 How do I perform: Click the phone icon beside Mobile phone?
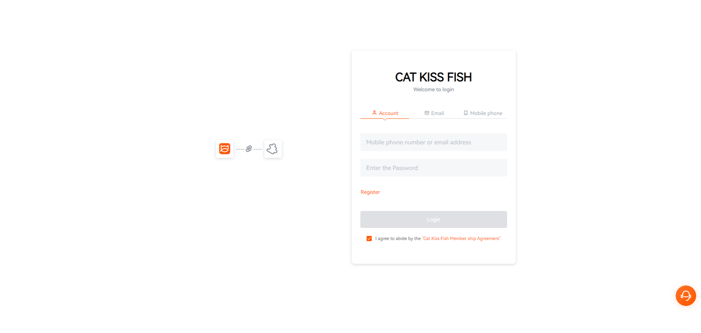point(466,113)
